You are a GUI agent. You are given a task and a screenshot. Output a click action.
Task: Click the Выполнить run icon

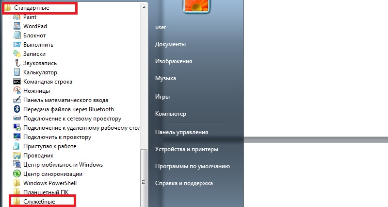17,45
